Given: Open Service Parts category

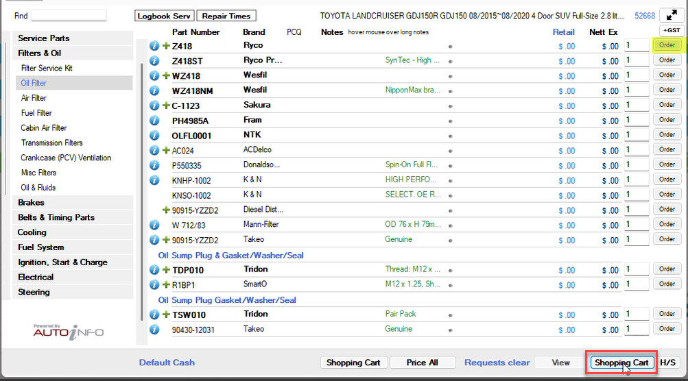Looking at the screenshot, I should point(73,38).
